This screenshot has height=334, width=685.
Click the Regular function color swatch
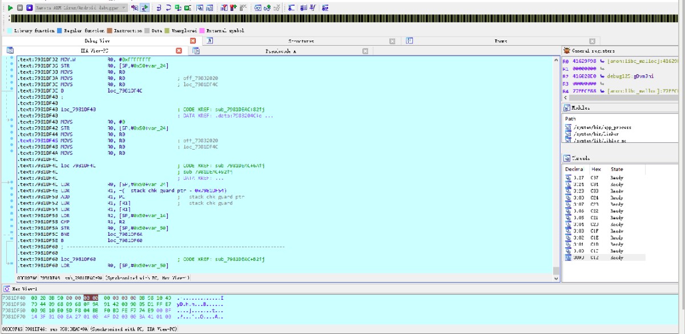point(59,30)
